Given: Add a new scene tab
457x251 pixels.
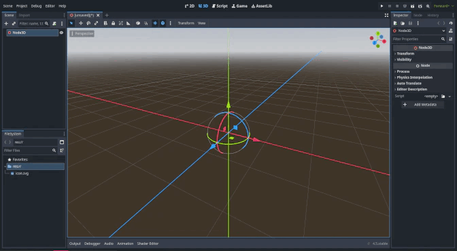Looking at the screenshot, I should 107,15.
